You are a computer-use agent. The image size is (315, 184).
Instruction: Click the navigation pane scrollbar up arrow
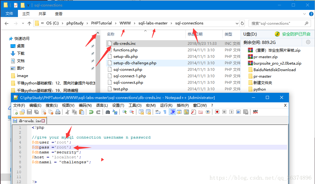pyautogui.click(x=98, y=33)
